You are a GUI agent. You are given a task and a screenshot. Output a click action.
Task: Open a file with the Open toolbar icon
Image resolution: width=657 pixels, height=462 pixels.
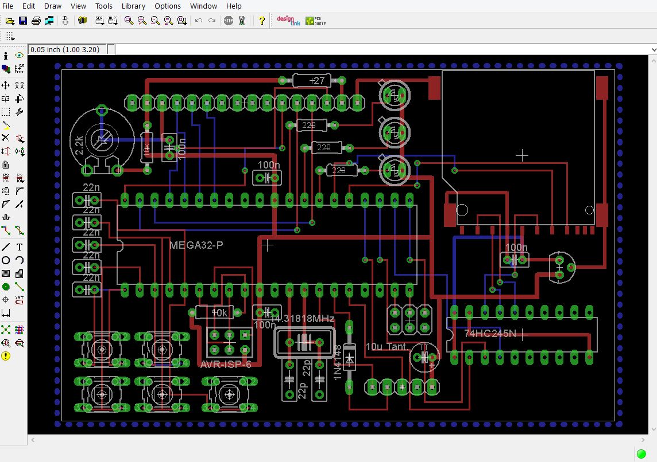[x=10, y=21]
